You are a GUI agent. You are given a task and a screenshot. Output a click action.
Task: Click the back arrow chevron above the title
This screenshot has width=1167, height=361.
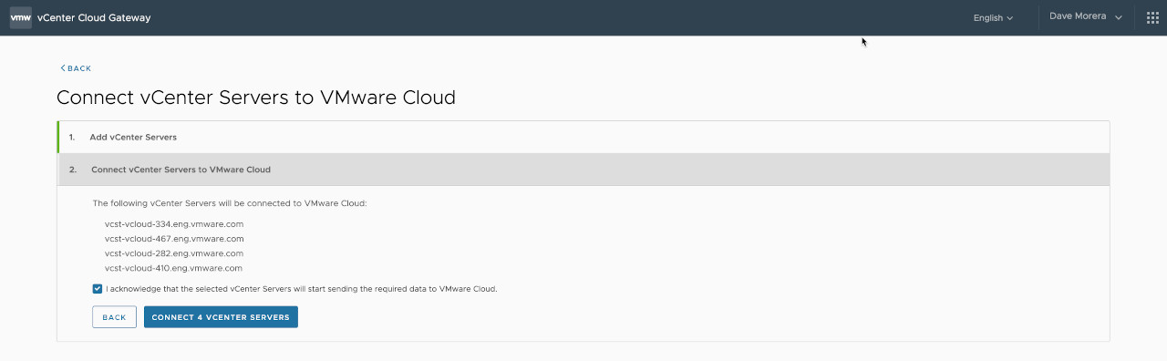tap(63, 68)
